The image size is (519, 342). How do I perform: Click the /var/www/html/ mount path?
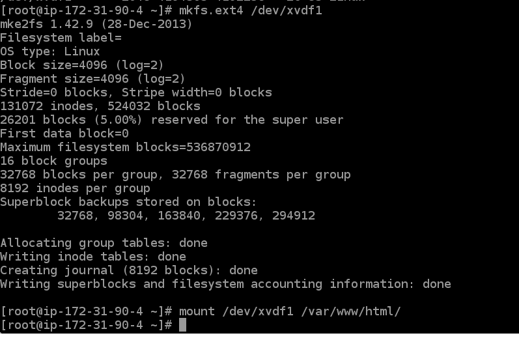tap(350, 311)
